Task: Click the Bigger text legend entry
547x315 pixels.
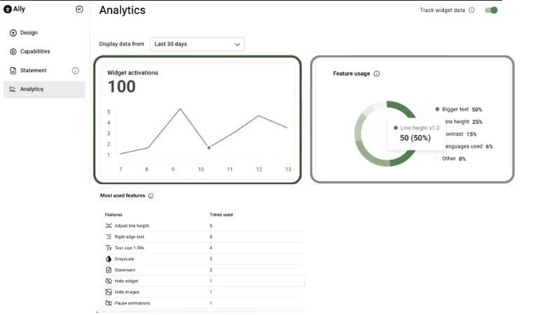Action: (459, 109)
